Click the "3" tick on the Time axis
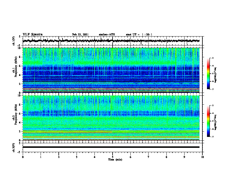Screen dimensions: 228x176 click(77, 157)
